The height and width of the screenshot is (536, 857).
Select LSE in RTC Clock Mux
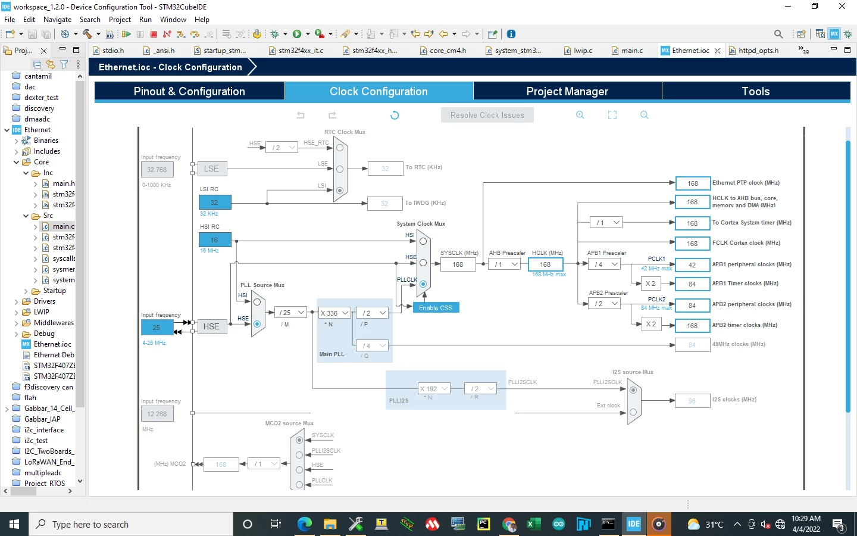[x=340, y=169]
